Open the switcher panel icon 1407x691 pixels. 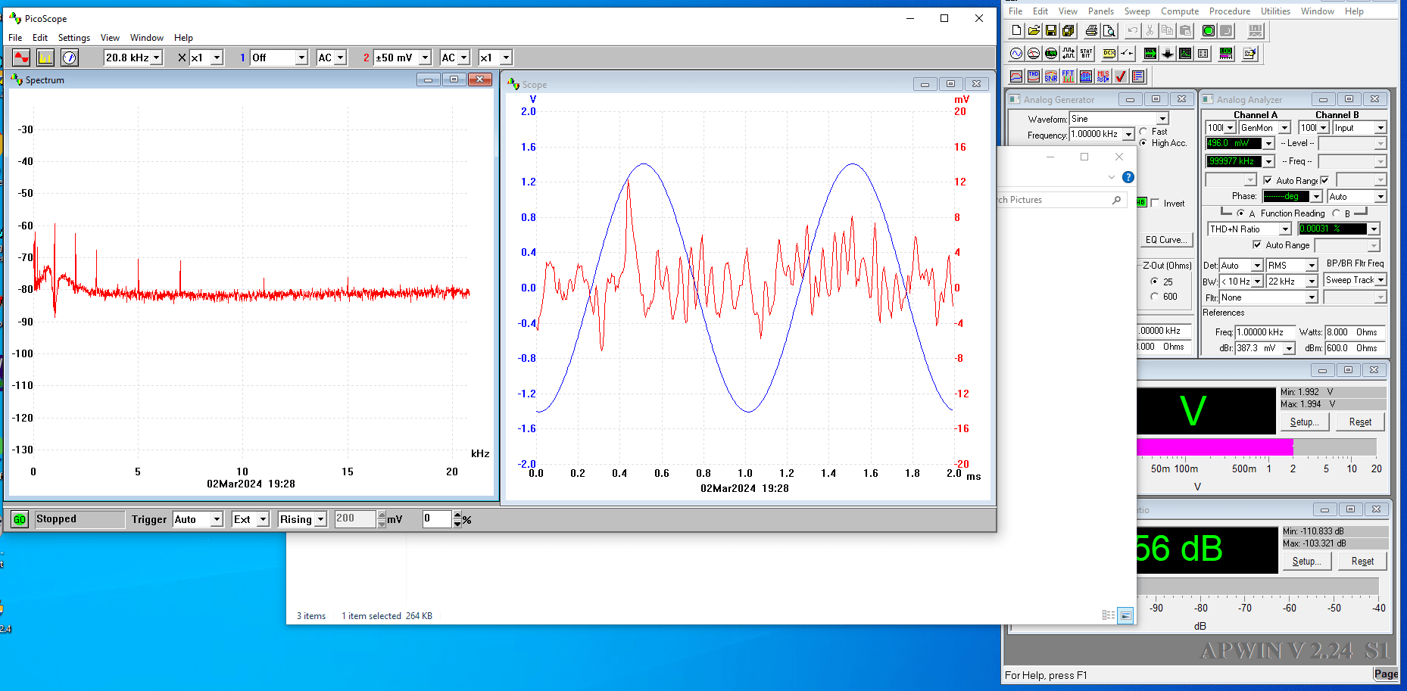(x=1127, y=53)
